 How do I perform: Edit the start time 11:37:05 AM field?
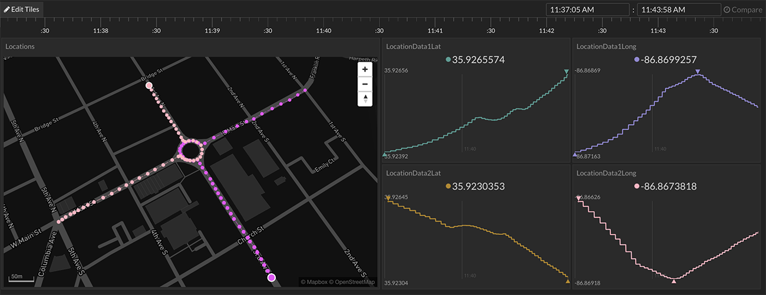point(587,9)
